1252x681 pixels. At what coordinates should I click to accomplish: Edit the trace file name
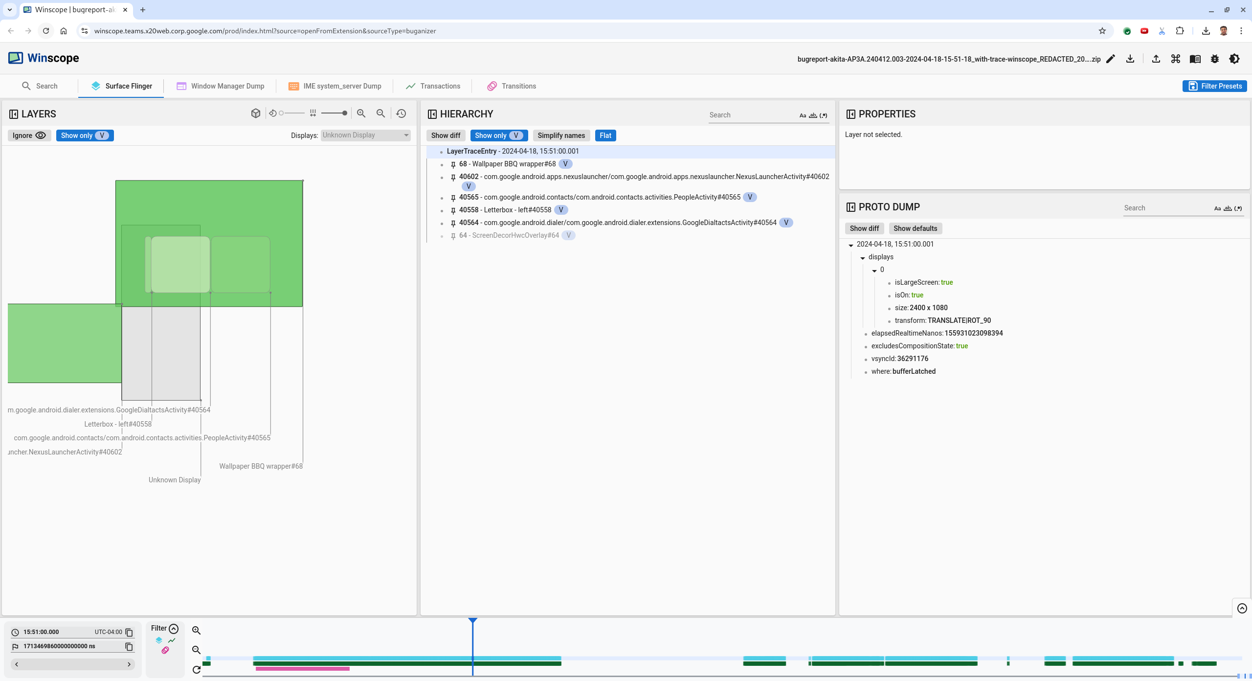[1111, 59]
